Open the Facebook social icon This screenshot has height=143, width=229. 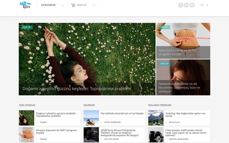[x=181, y=5]
